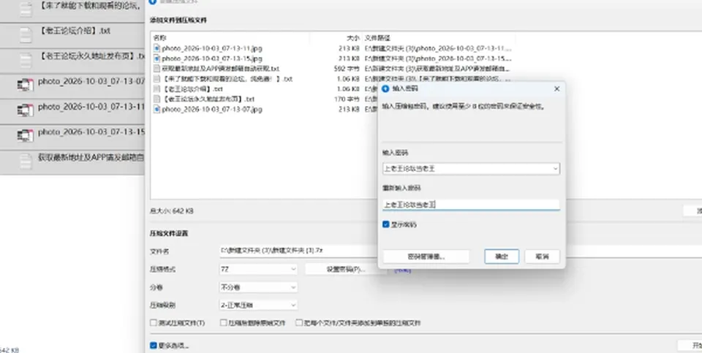The image size is (702, 353).
Task: Expand the 分卷 不分卷 dropdown
Action: 258,286
